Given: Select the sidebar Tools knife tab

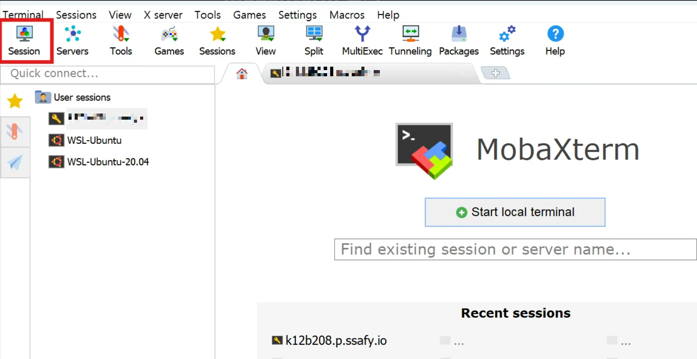Looking at the screenshot, I should click(15, 132).
